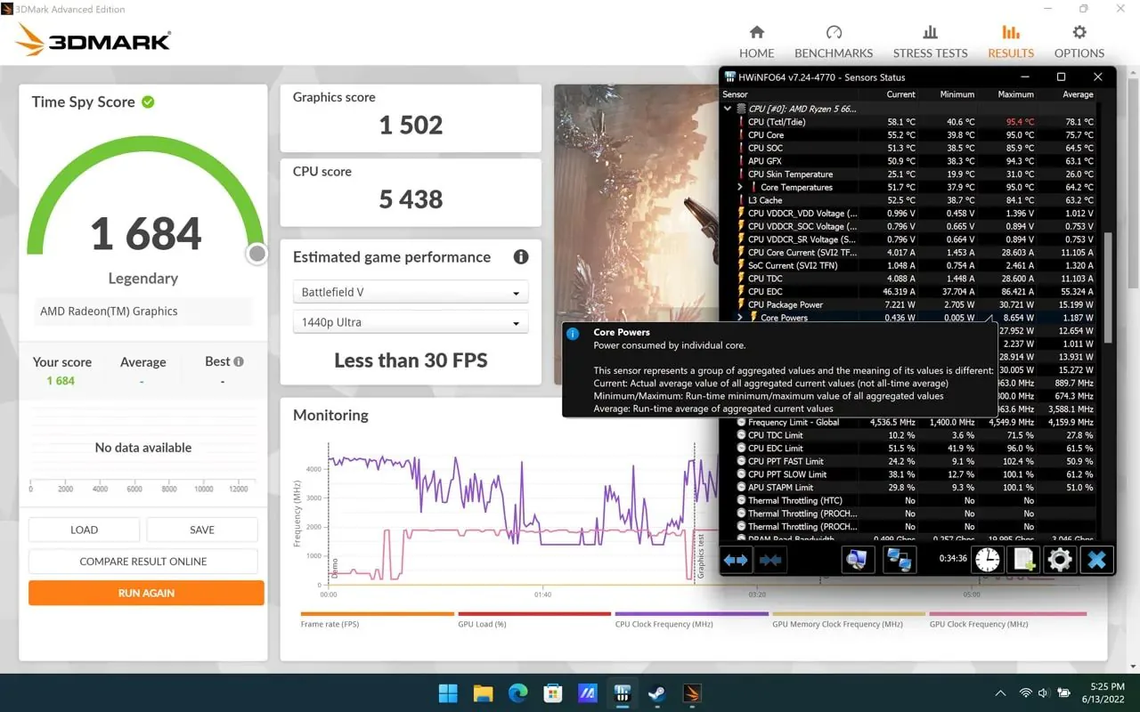Show hidden system tray icons

[x=1000, y=693]
